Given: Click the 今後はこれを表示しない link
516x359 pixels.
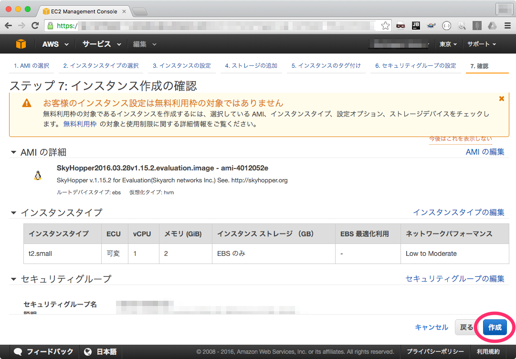Looking at the screenshot, I should point(460,138).
